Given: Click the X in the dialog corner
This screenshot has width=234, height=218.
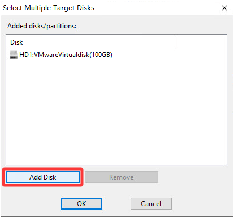Looking at the screenshot, I should [x=224, y=8].
